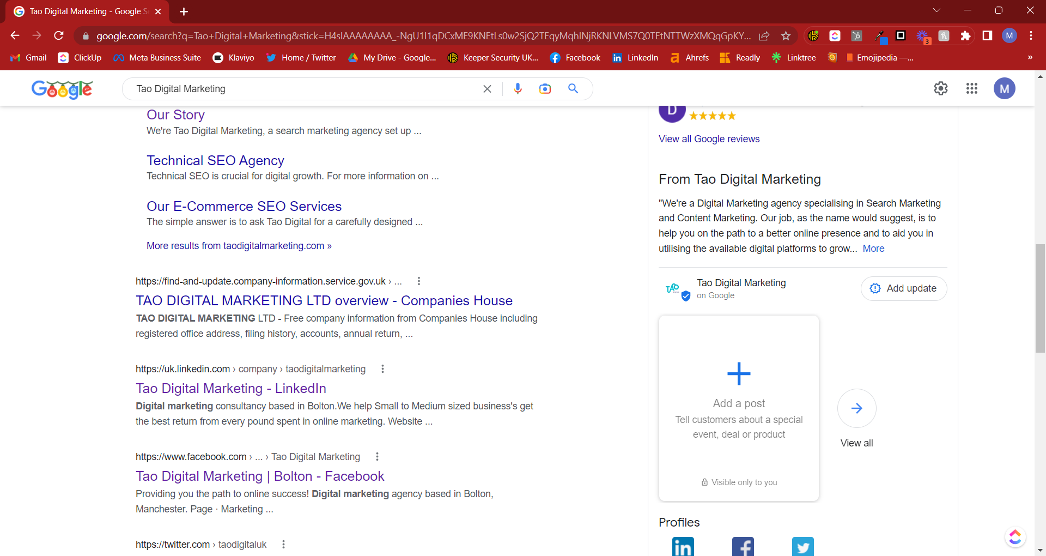Add a post with the plus card
This screenshot has width=1046, height=556.
click(x=739, y=408)
